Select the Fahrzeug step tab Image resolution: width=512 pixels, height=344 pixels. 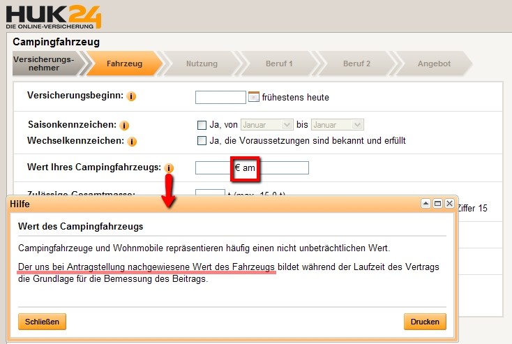point(124,63)
